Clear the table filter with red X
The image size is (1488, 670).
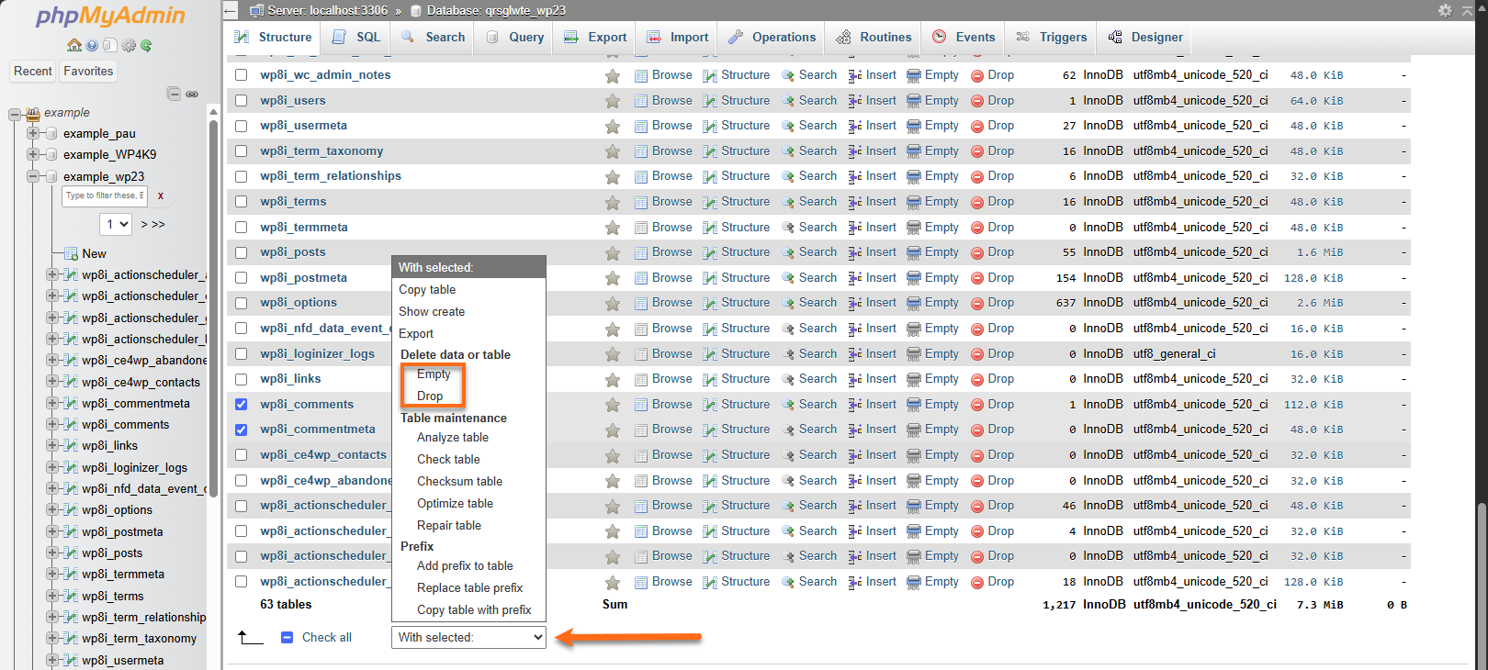pos(161,195)
